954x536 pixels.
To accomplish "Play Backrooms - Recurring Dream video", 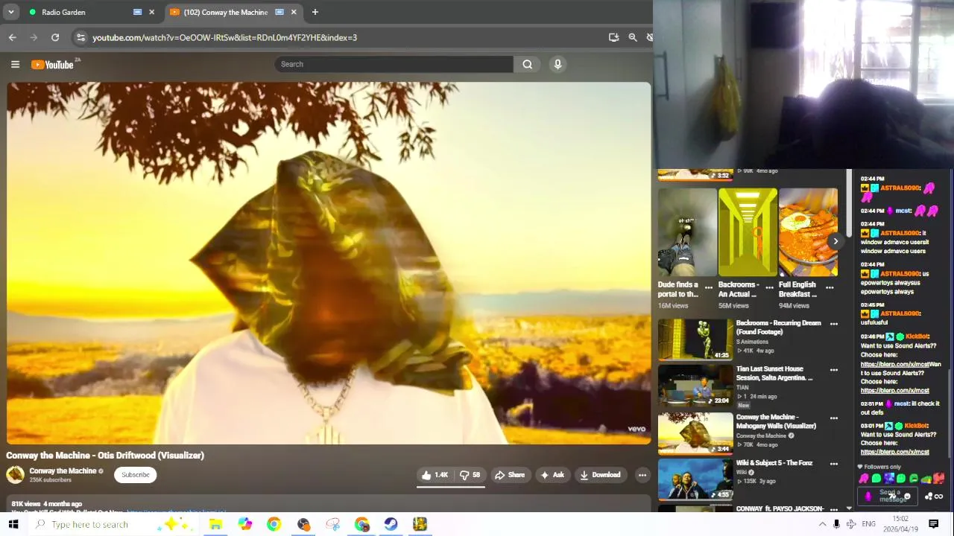I will tap(695, 339).
